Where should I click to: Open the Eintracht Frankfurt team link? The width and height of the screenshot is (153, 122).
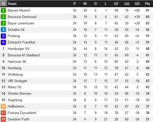point(21,42)
